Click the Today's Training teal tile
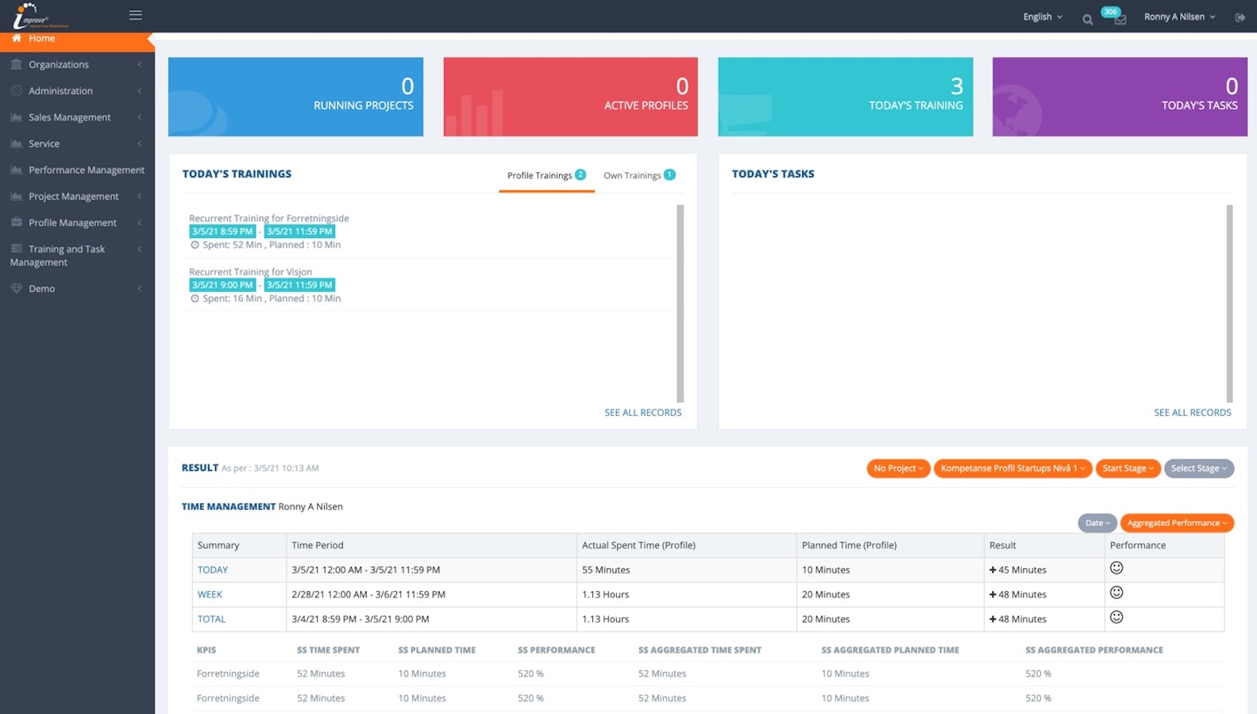The height and width of the screenshot is (714, 1257). [x=845, y=97]
